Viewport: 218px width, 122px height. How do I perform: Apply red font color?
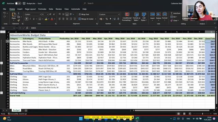(52, 19)
